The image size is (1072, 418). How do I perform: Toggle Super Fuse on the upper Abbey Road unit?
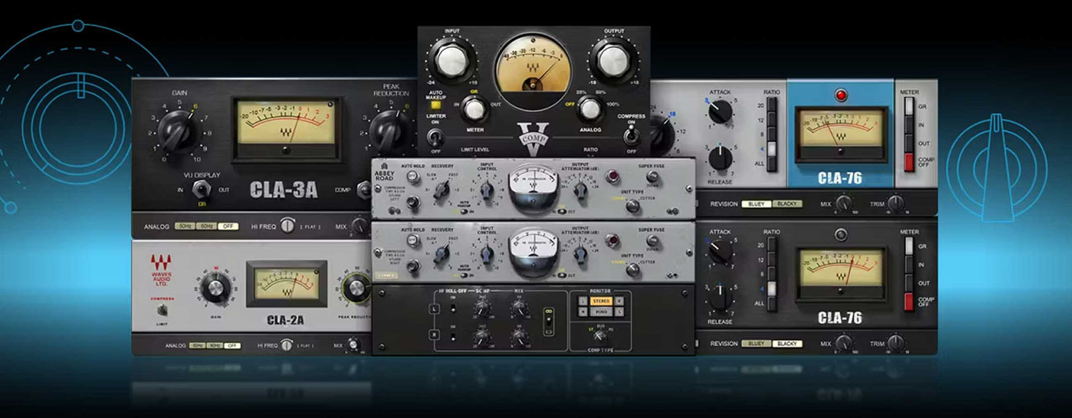(653, 176)
